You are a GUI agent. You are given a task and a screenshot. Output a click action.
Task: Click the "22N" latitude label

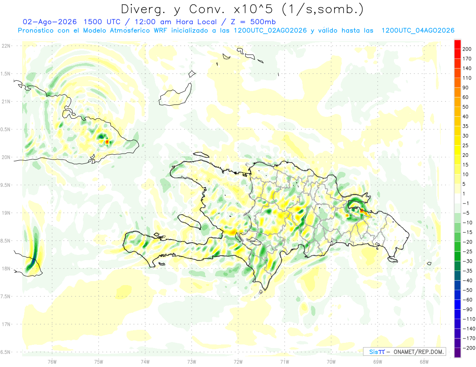[6, 46]
